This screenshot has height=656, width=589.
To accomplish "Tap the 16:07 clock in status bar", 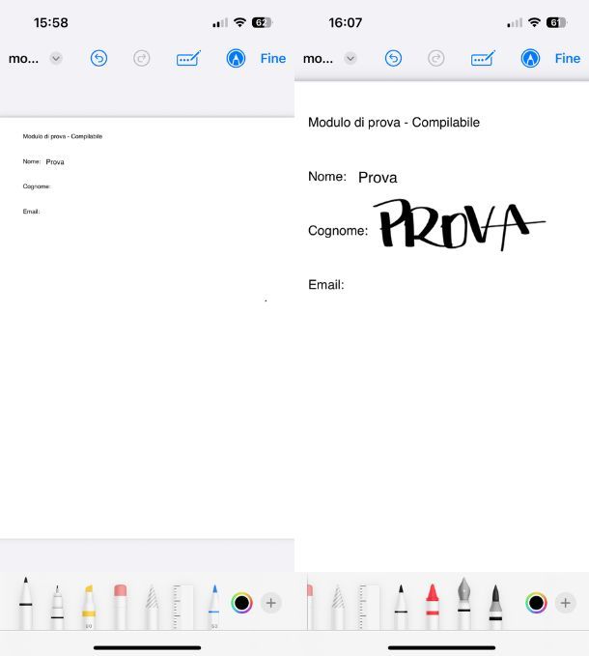I will coord(346,22).
